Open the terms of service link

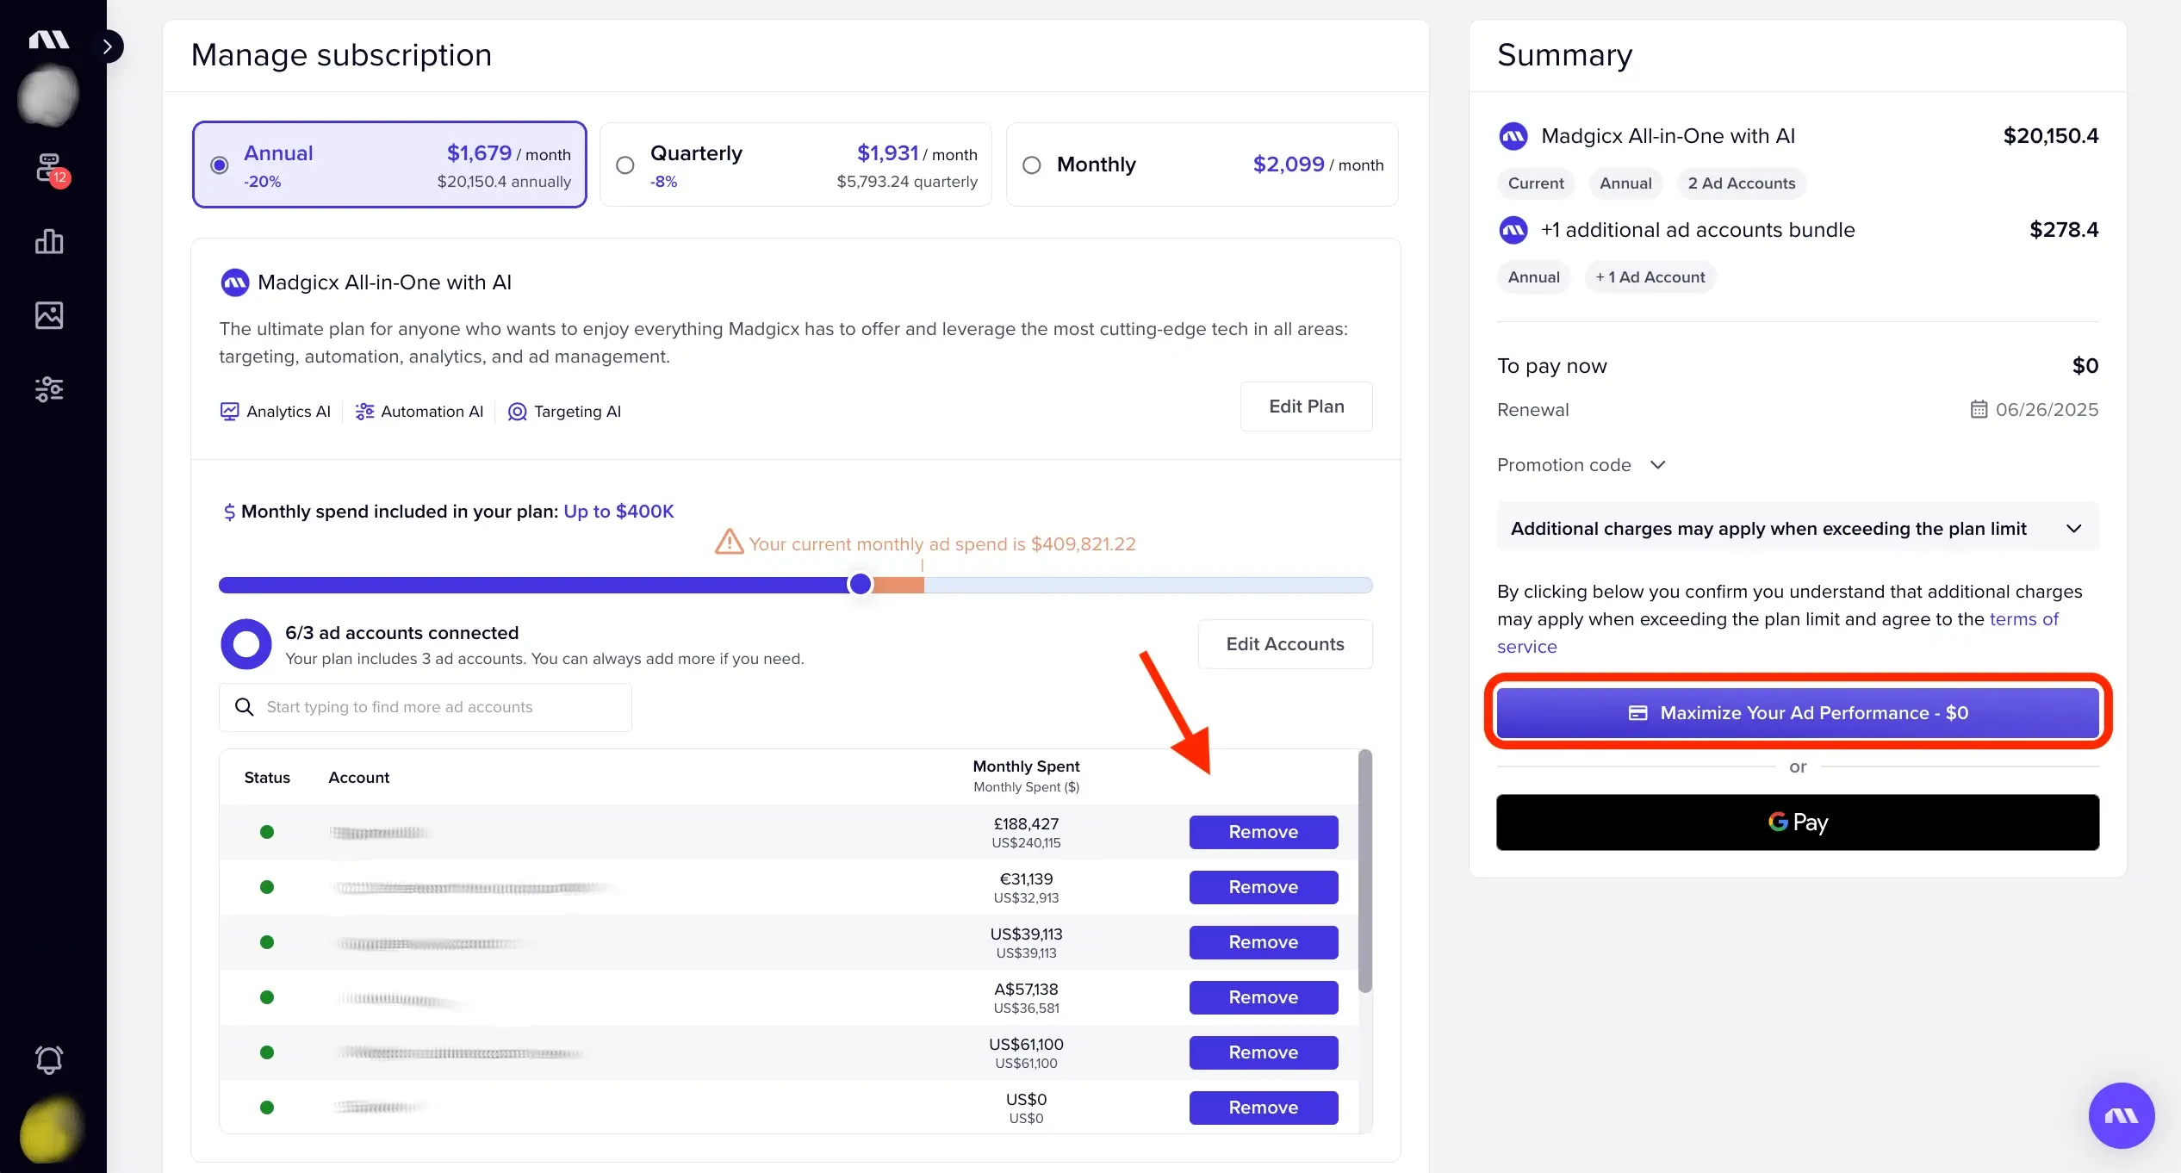point(1777,633)
